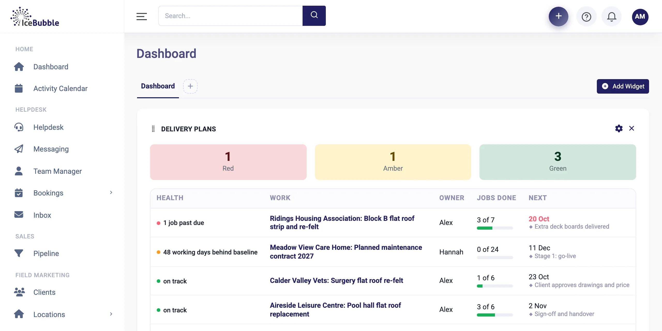Add a new dashboard tab
Viewport: 662px width, 331px height.
(190, 86)
